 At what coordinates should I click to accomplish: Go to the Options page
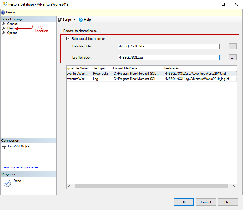coord(12,33)
